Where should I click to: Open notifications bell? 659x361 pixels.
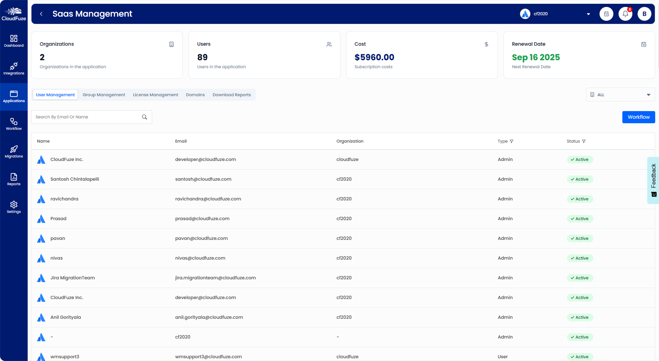coord(625,14)
